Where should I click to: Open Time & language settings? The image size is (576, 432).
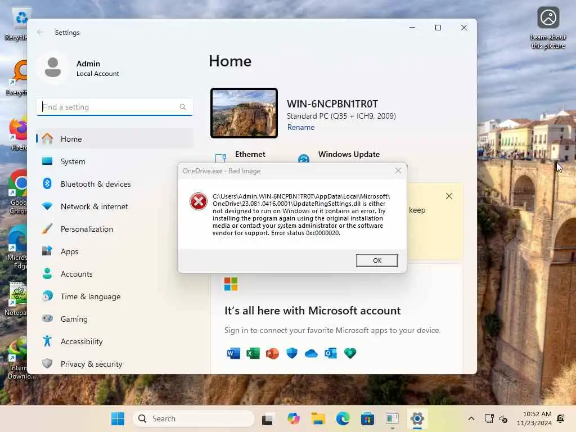click(115, 296)
